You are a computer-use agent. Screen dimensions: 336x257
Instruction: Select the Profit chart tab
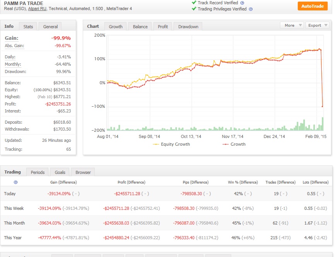(163, 27)
